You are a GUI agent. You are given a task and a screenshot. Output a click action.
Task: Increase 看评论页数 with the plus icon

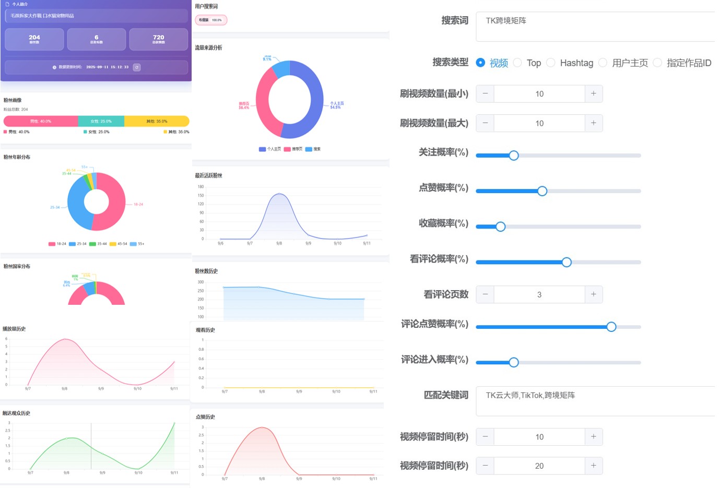(593, 294)
